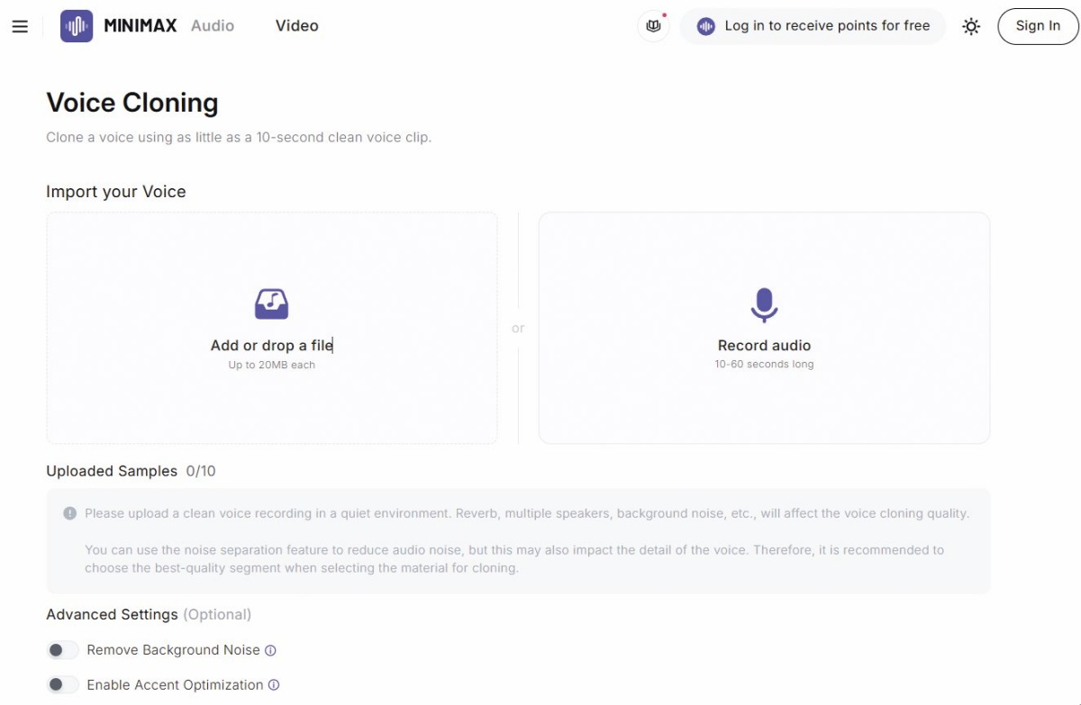The width and height of the screenshot is (1081, 705).
Task: Enable the Remove Background Noise switch
Action: (63, 650)
